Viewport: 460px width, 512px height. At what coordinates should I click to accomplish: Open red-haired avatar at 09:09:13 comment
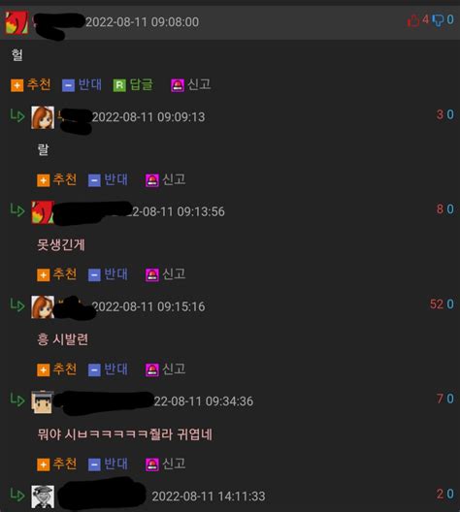pos(43,117)
